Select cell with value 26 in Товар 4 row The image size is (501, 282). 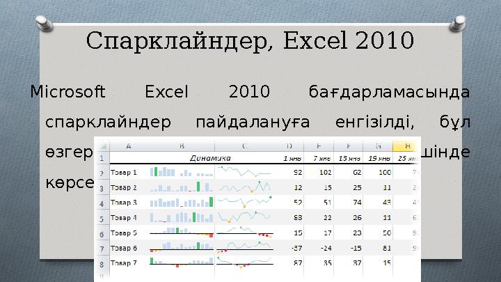357,218
